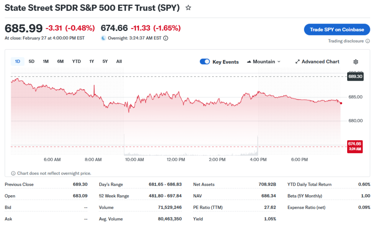Open the Advanced Chart link
Image resolution: width=377 pixels, height=228 pixels.
tap(320, 62)
